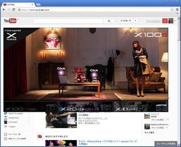Click the magnifier search button
The image size is (181, 147).
pos(109,21)
